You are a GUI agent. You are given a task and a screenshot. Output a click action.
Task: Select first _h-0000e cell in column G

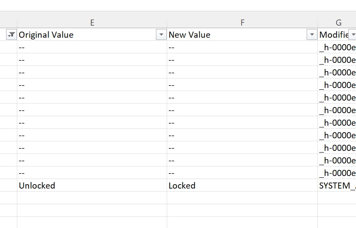[337, 47]
